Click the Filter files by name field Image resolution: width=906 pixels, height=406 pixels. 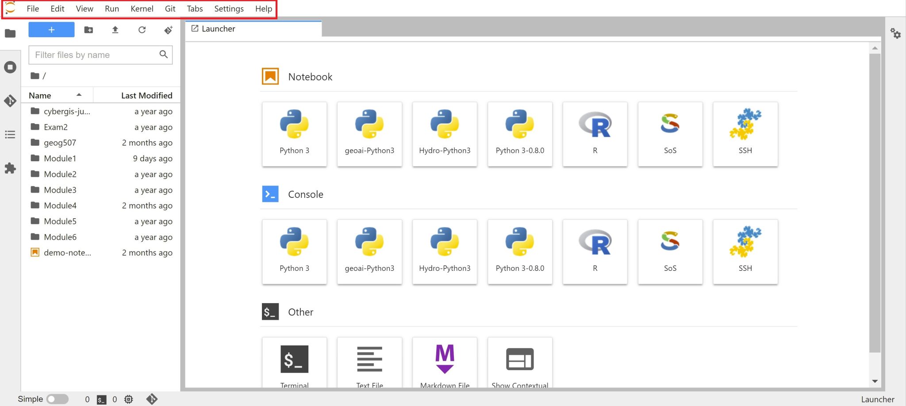click(x=95, y=55)
